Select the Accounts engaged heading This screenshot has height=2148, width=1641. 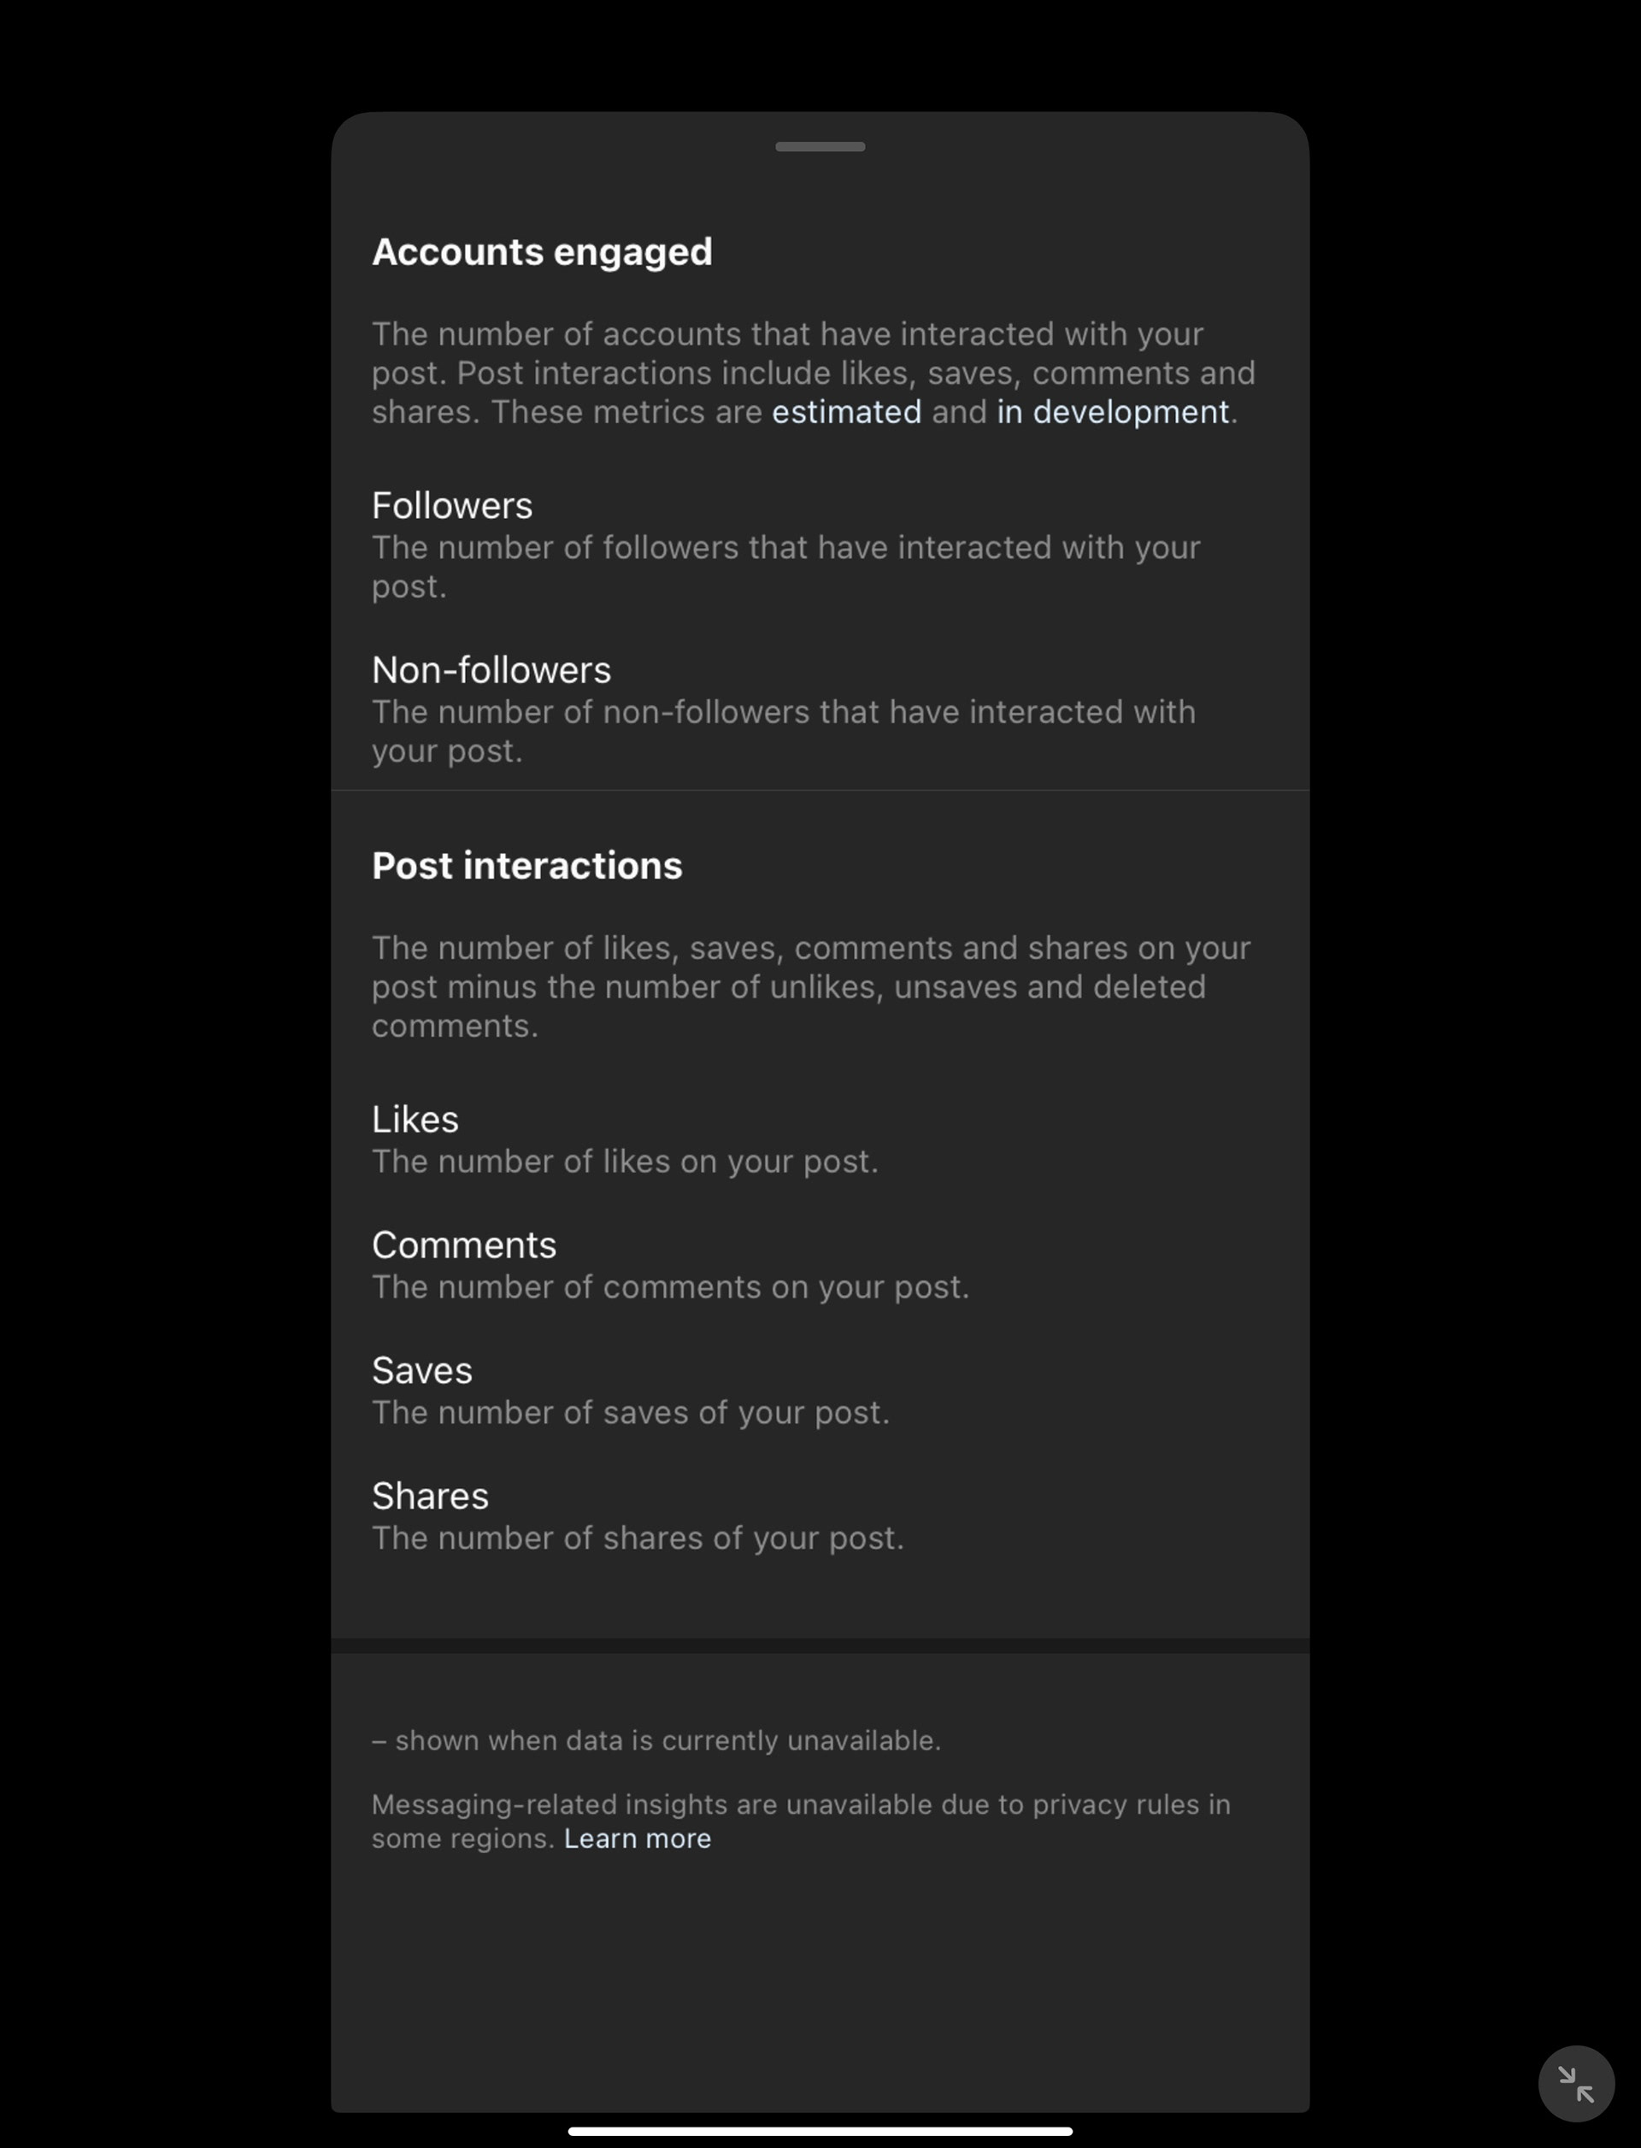coord(542,252)
